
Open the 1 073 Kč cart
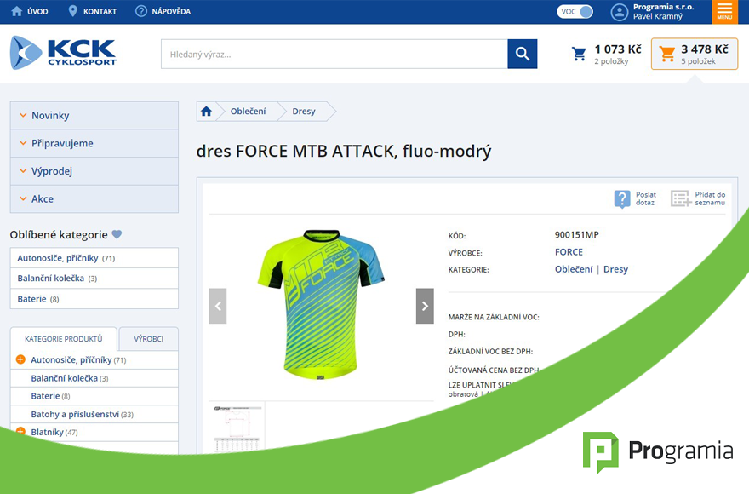[x=606, y=54]
